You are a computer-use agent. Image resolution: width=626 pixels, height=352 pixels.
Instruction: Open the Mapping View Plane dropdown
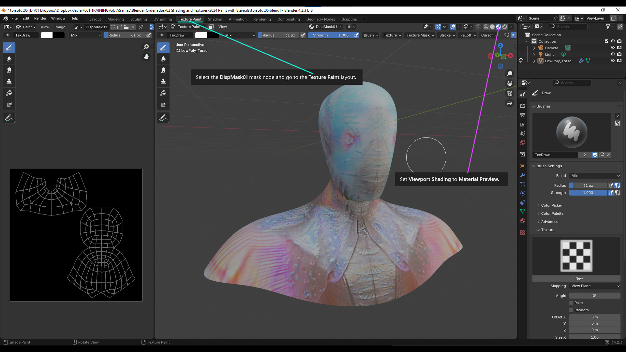[595, 286]
